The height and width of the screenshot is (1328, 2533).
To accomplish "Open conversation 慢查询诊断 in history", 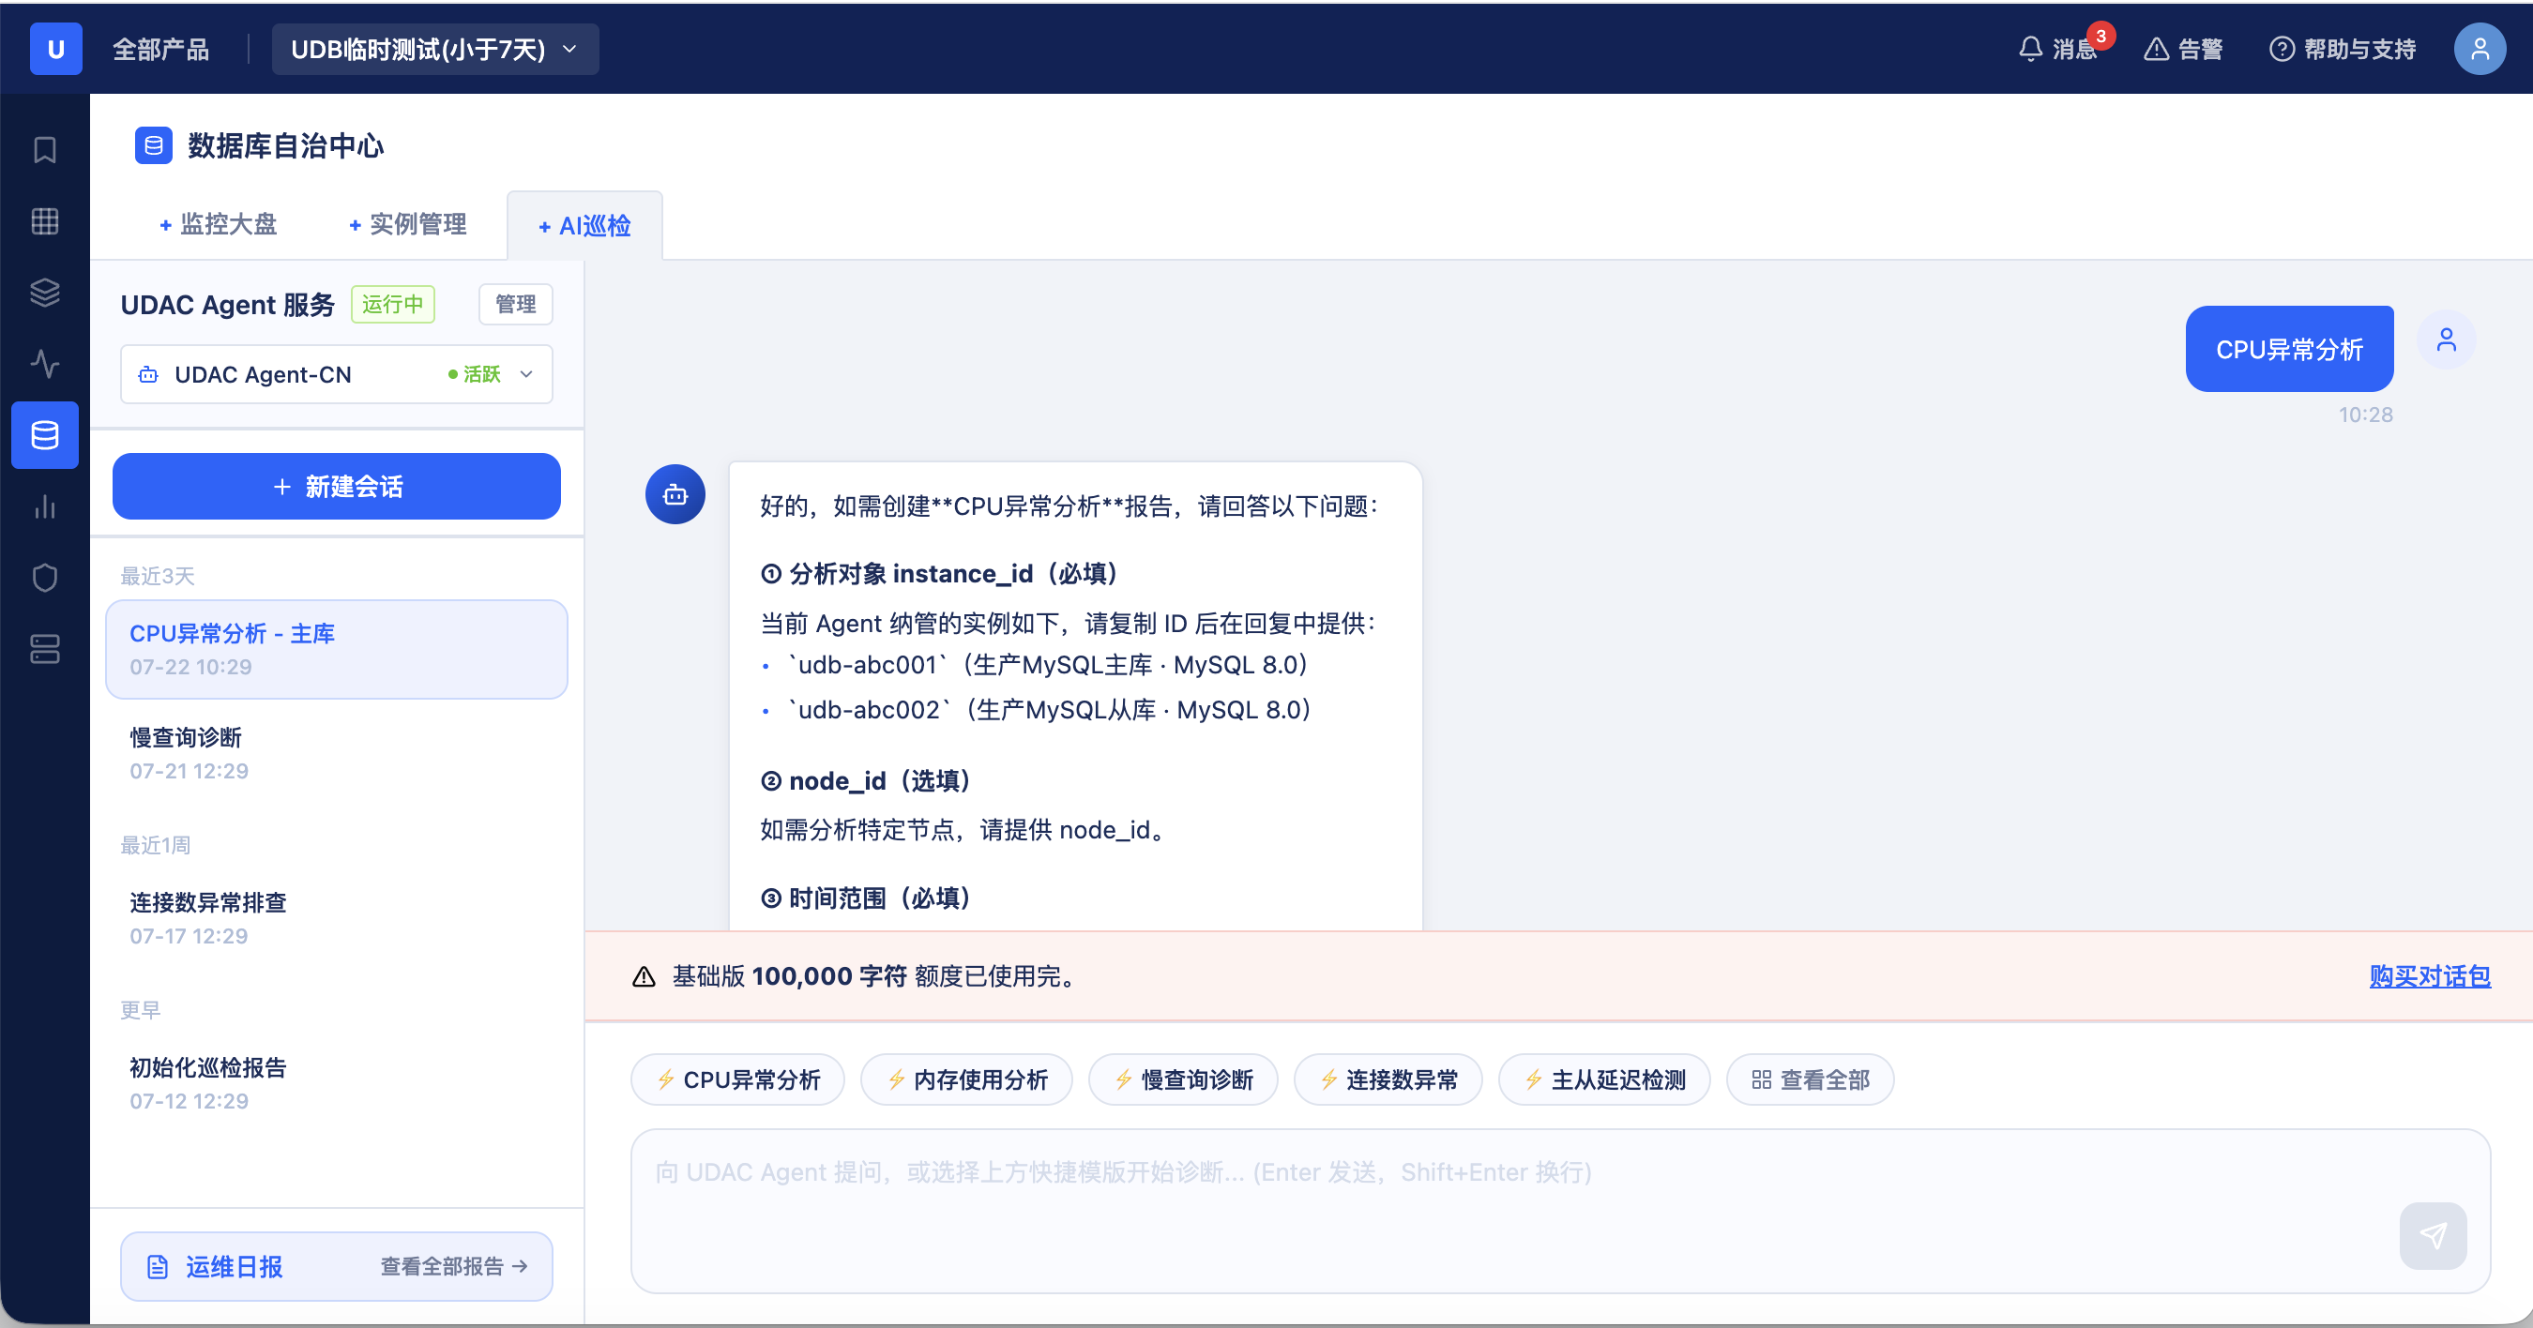I will tap(338, 754).
